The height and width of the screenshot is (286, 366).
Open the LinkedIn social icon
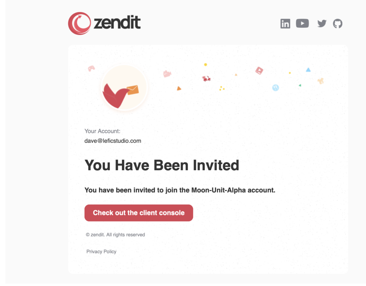tap(285, 24)
